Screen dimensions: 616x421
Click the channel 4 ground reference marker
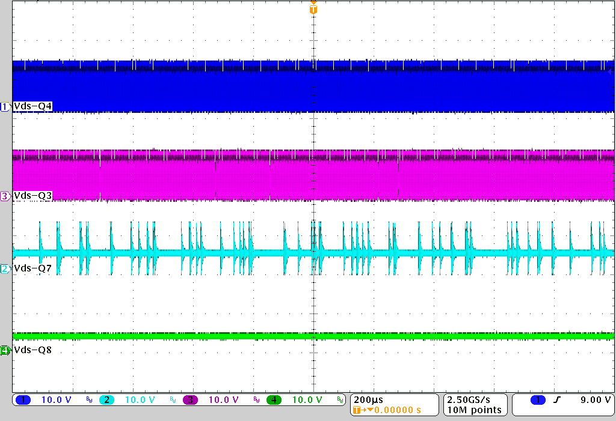[x=5, y=350]
